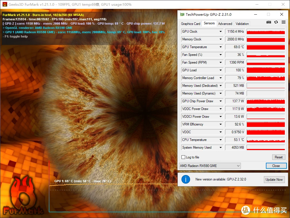The width and height of the screenshot is (290, 218).
Task: Click the Update Now button
Action: [274, 179]
